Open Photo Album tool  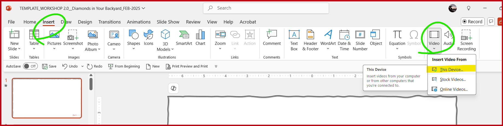[x=93, y=40]
